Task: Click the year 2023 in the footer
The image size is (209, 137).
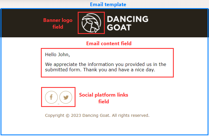Action: (76, 115)
